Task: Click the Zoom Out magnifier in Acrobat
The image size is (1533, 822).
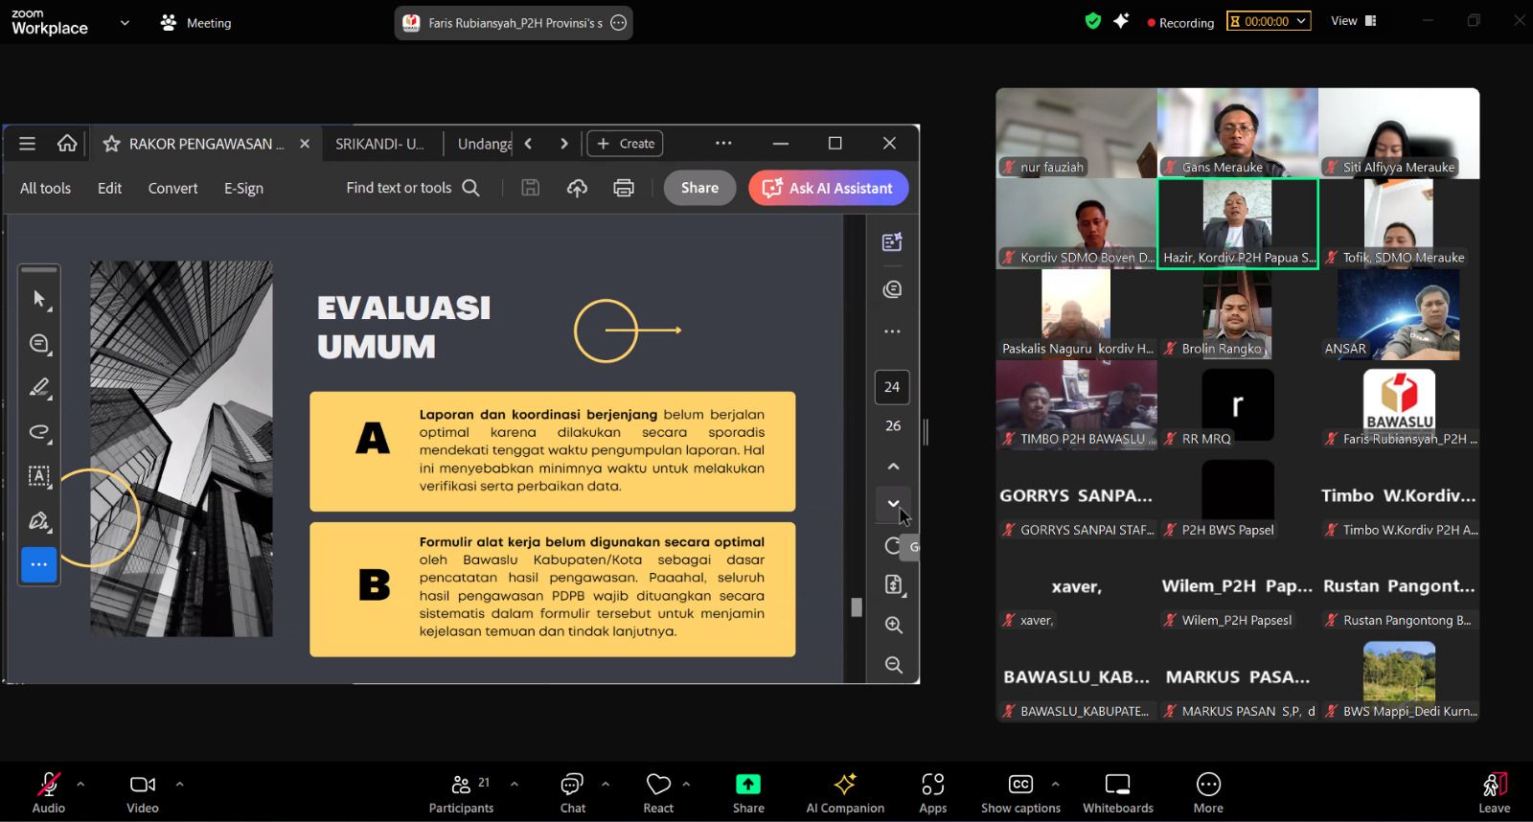Action: click(x=893, y=665)
